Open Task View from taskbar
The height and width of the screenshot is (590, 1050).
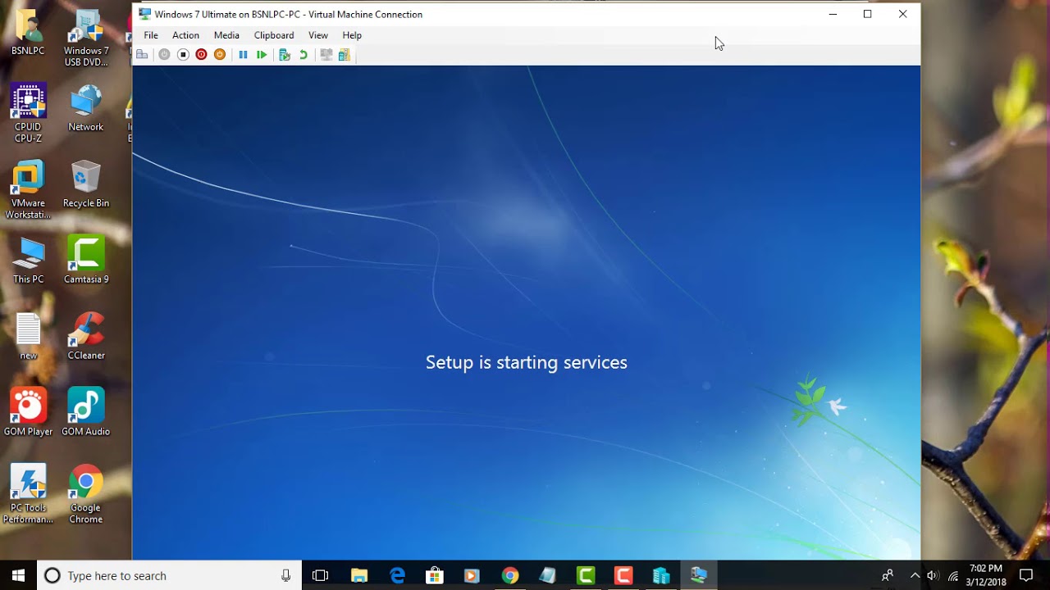click(321, 575)
